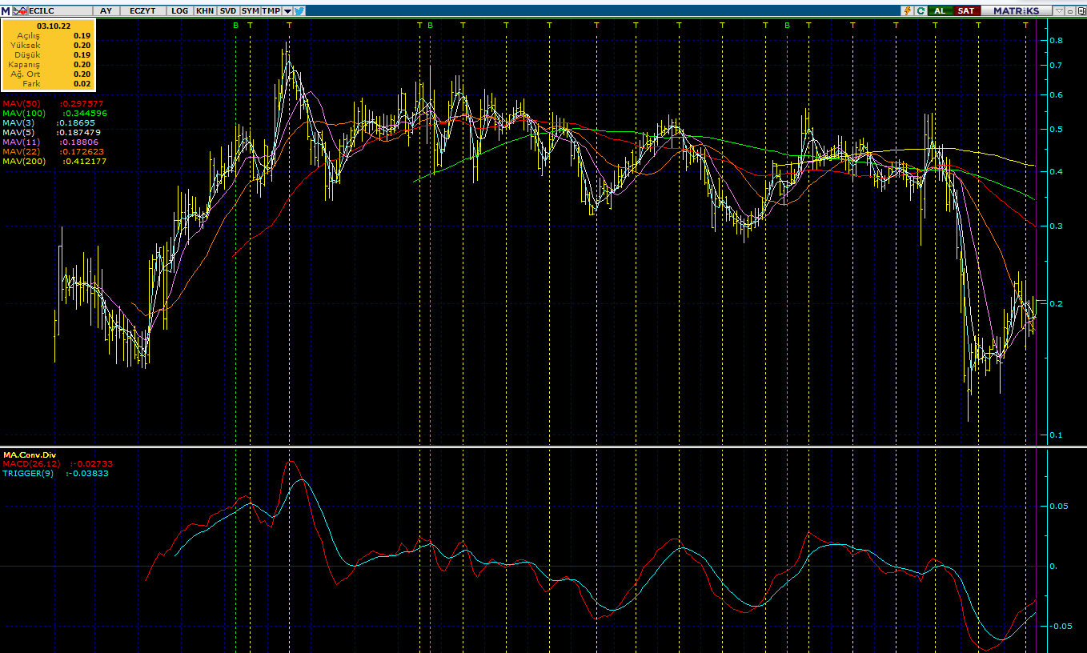Click the ECZYT toolbar button

(x=142, y=11)
